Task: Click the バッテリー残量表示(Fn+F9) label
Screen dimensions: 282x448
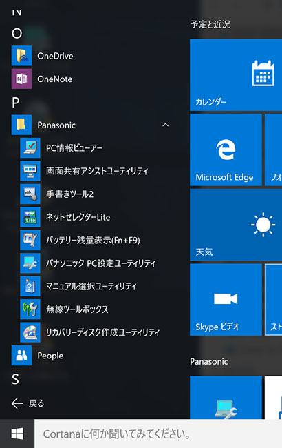Action: click(x=93, y=241)
